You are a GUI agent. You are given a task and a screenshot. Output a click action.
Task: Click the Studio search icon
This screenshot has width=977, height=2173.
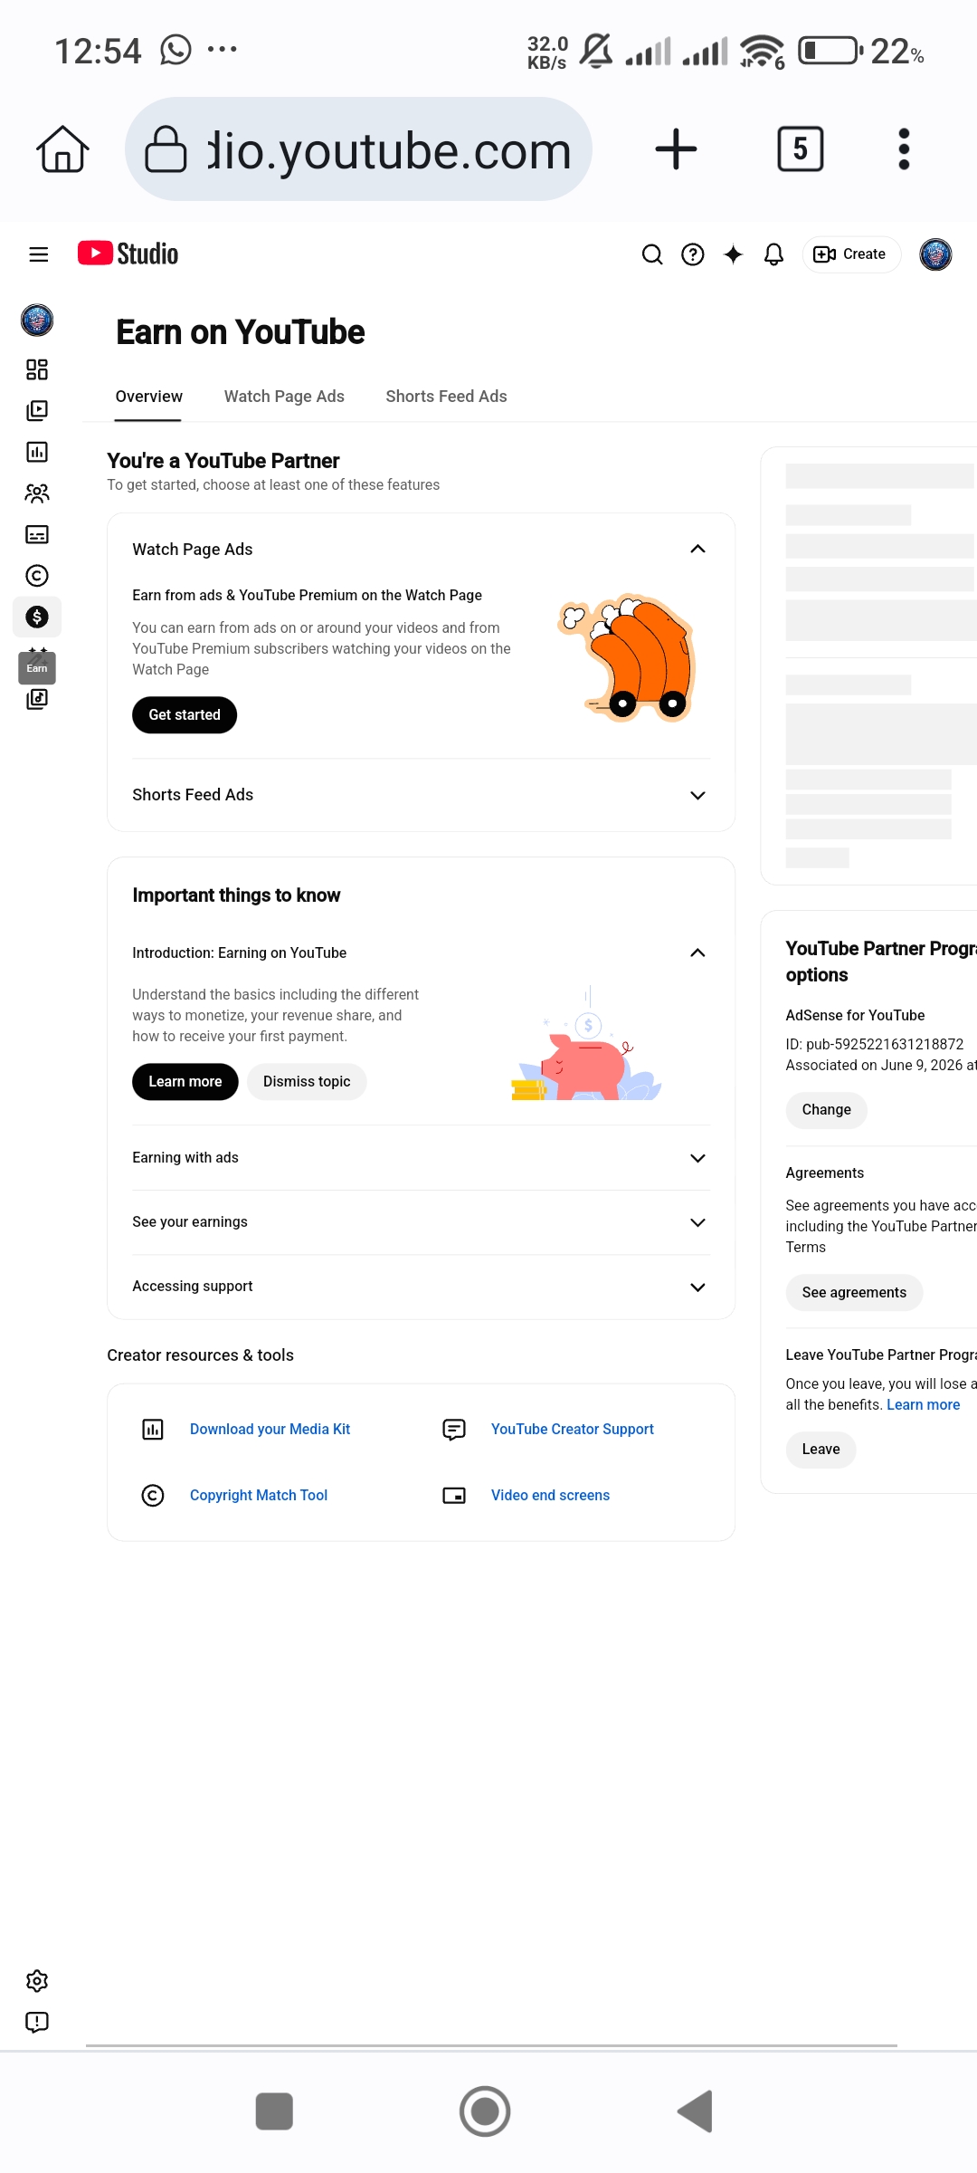point(652,254)
